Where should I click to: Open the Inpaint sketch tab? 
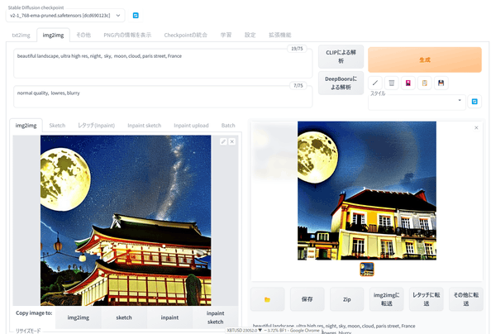[x=145, y=126]
